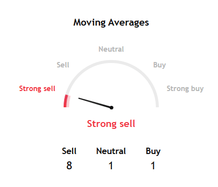
Task: Click the light pink arc segment
Action: [69, 102]
